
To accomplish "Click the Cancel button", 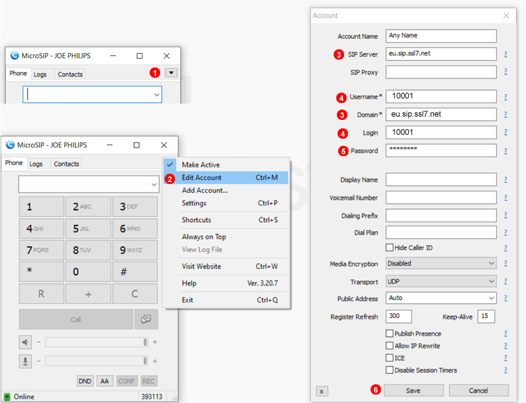I will tap(479, 391).
